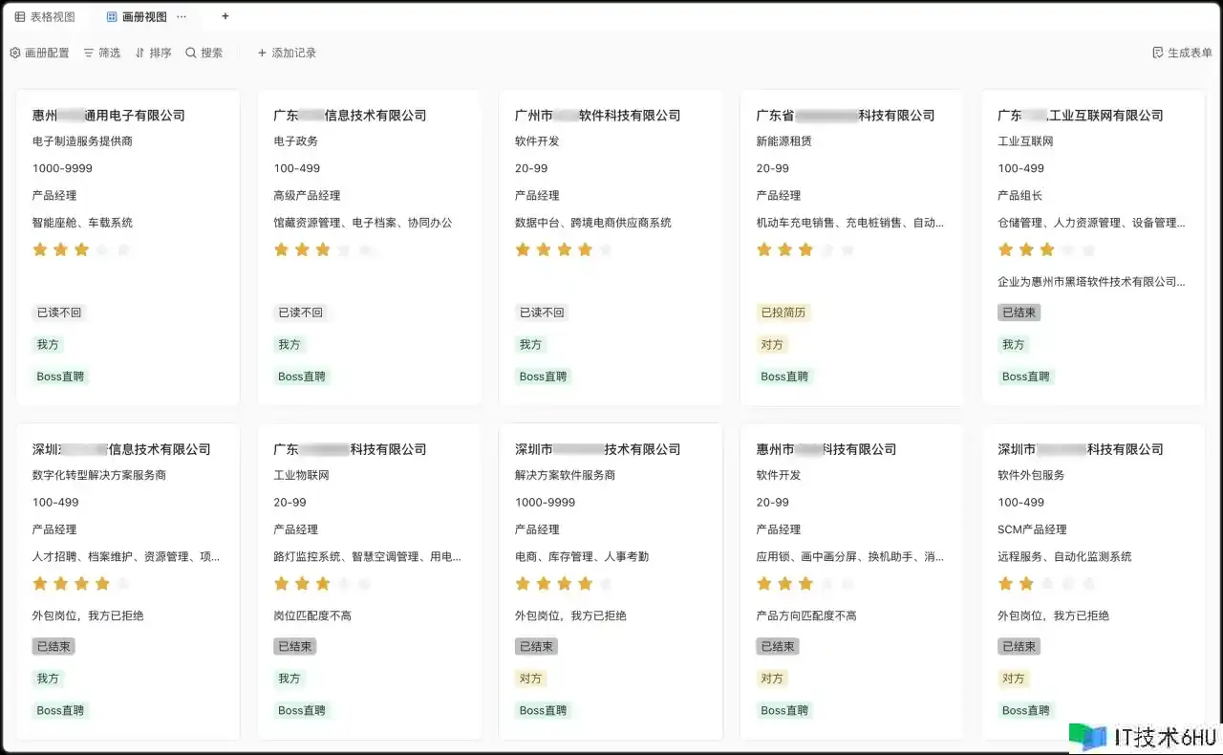
Task: Click 已结束 tag on 工业互联网 card
Action: click(1019, 313)
